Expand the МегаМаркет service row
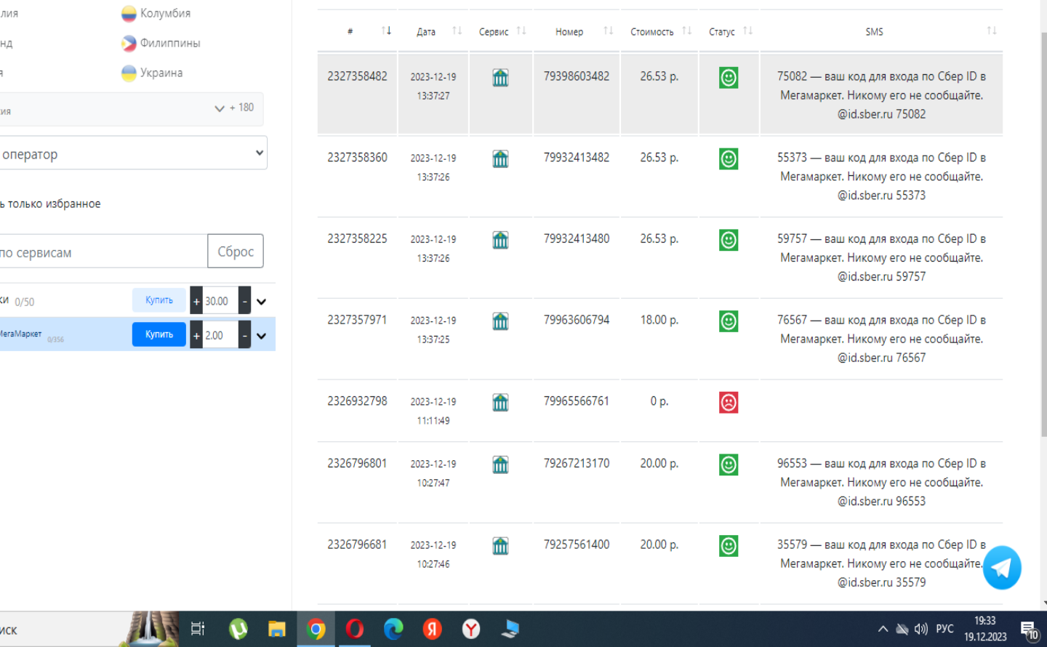The image size is (1047, 647). tap(262, 336)
